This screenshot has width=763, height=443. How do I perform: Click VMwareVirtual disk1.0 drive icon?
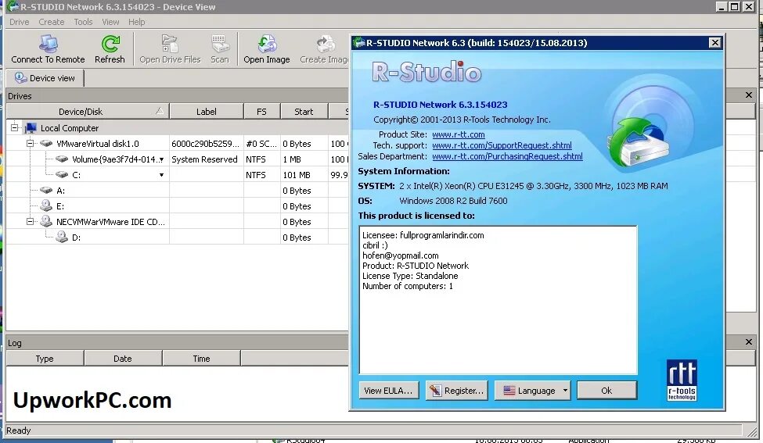pyautogui.click(x=46, y=143)
